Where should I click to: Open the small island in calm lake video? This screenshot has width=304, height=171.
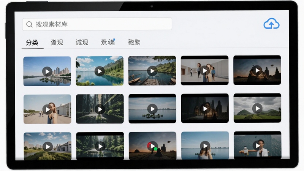[152, 109]
